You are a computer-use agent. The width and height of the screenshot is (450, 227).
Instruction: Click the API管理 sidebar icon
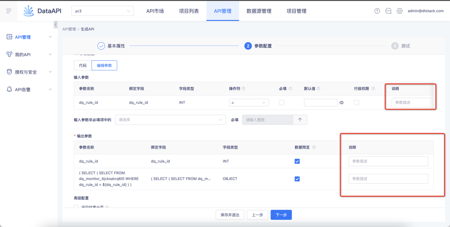10,37
